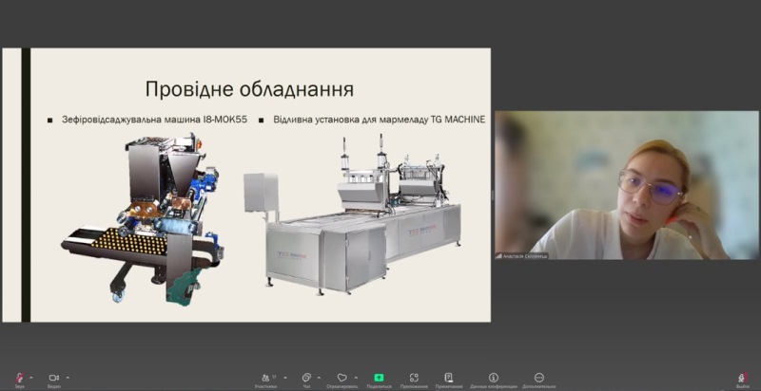
Task: Click the shared slide title 'Провідне обладнання'
Action: (x=249, y=90)
